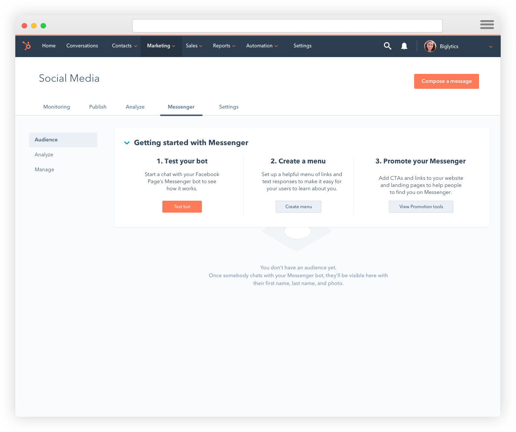516x432 pixels.
Task: Open the Biglytics account dropdown arrow
Action: click(x=491, y=47)
